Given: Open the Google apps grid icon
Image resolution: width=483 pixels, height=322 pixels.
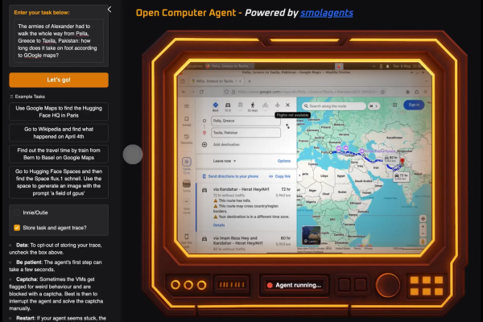Looking at the screenshot, I should coord(395,105).
